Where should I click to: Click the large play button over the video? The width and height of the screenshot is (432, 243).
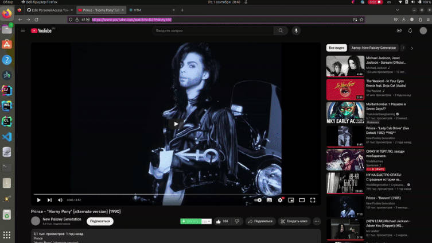click(176, 124)
